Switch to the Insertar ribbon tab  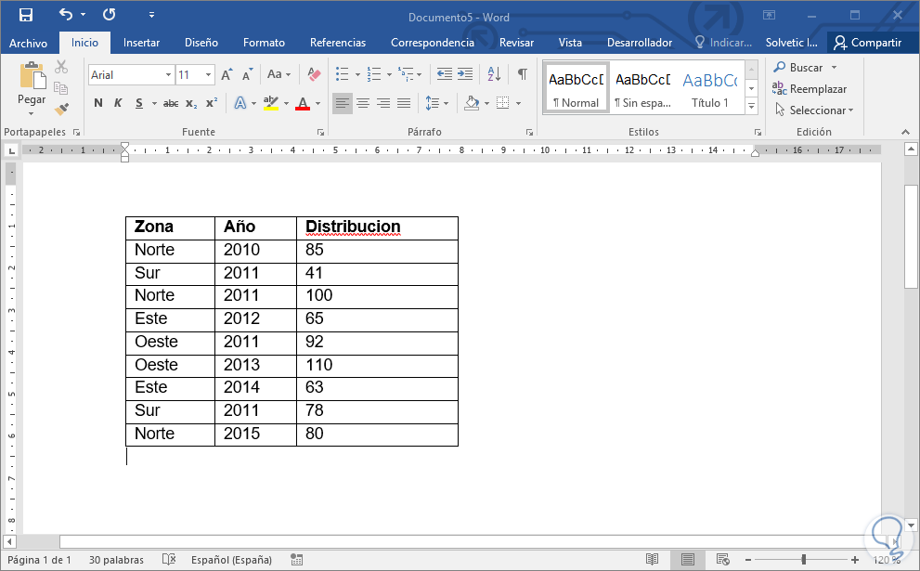point(141,43)
